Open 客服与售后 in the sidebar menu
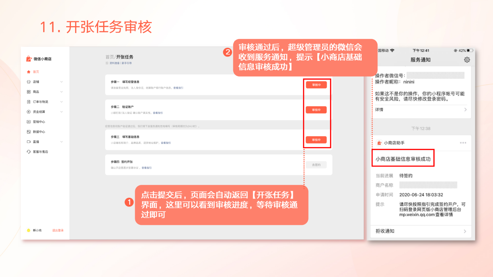The height and width of the screenshot is (277, 493). 40,152
